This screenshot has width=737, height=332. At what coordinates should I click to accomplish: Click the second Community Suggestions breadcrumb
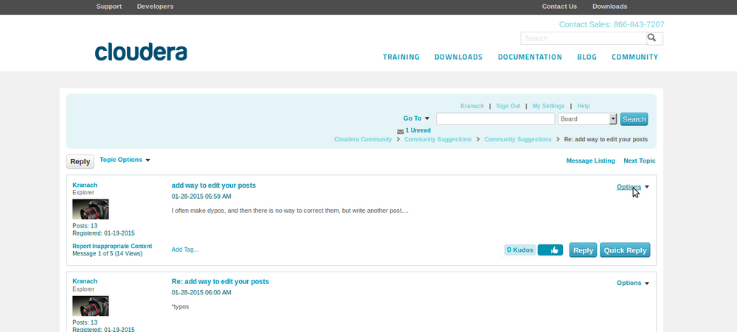point(518,139)
